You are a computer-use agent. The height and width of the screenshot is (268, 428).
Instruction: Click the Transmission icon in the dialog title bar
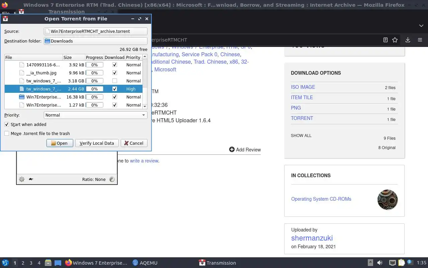click(x=5, y=19)
